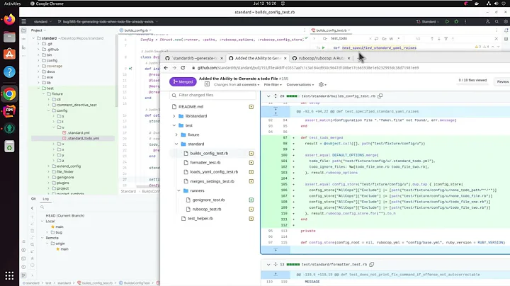Image resolution: width=510 pixels, height=286 pixels.
Task: Collapse builds_config_test.rb diff with chevron
Action: [x=268, y=96]
